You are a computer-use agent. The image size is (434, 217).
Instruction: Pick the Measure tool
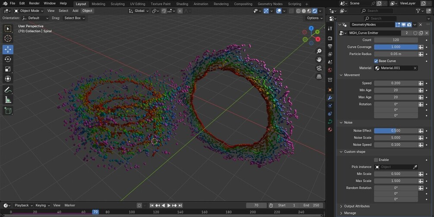point(8,100)
